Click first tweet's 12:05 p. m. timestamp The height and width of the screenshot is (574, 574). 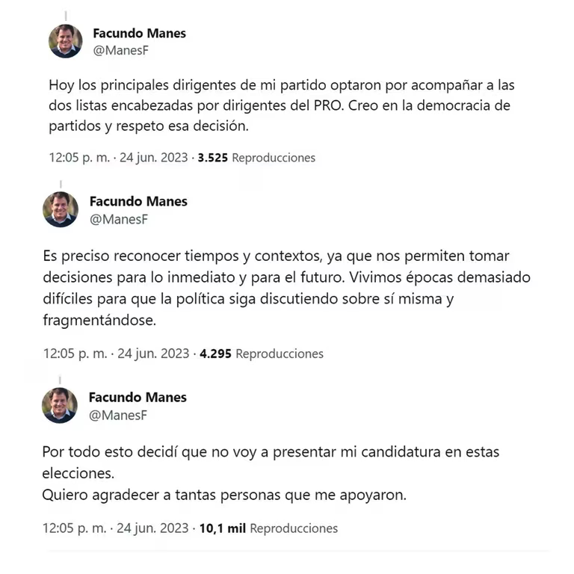click(x=79, y=158)
